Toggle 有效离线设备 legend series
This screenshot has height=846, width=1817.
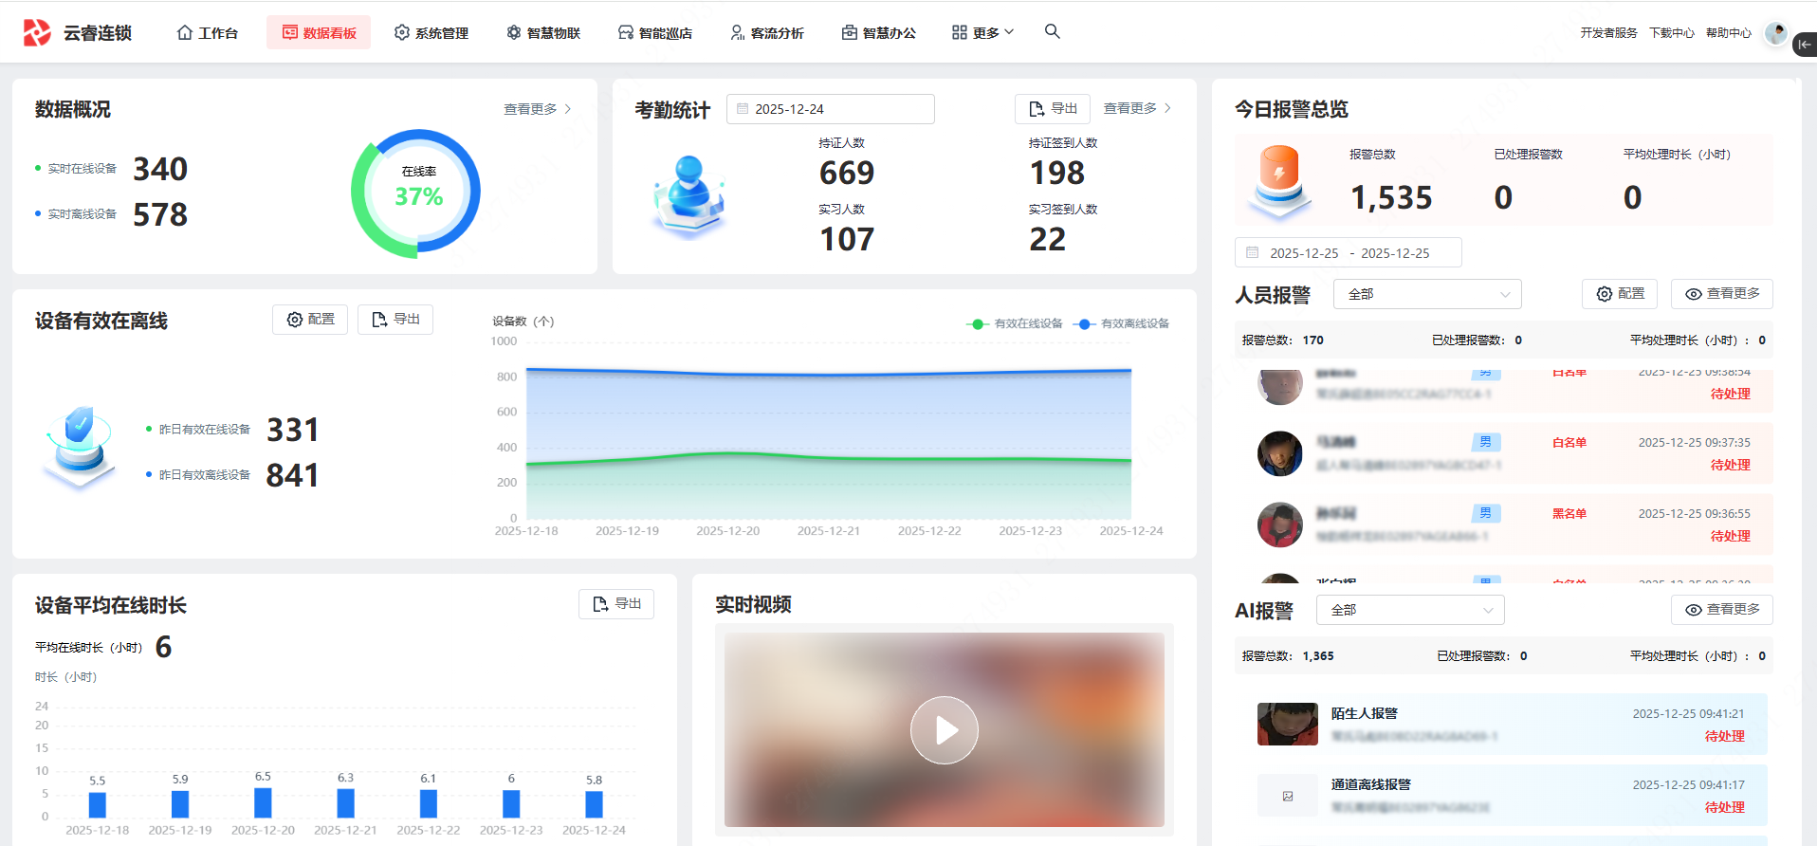point(1124,323)
